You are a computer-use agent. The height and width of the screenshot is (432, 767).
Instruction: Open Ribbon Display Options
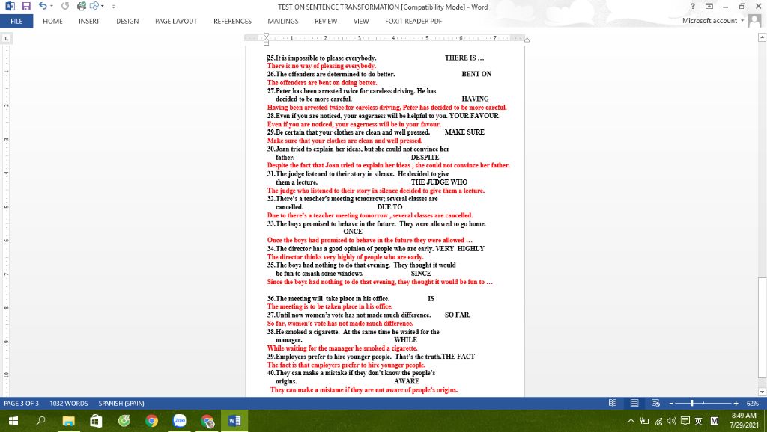click(709, 6)
